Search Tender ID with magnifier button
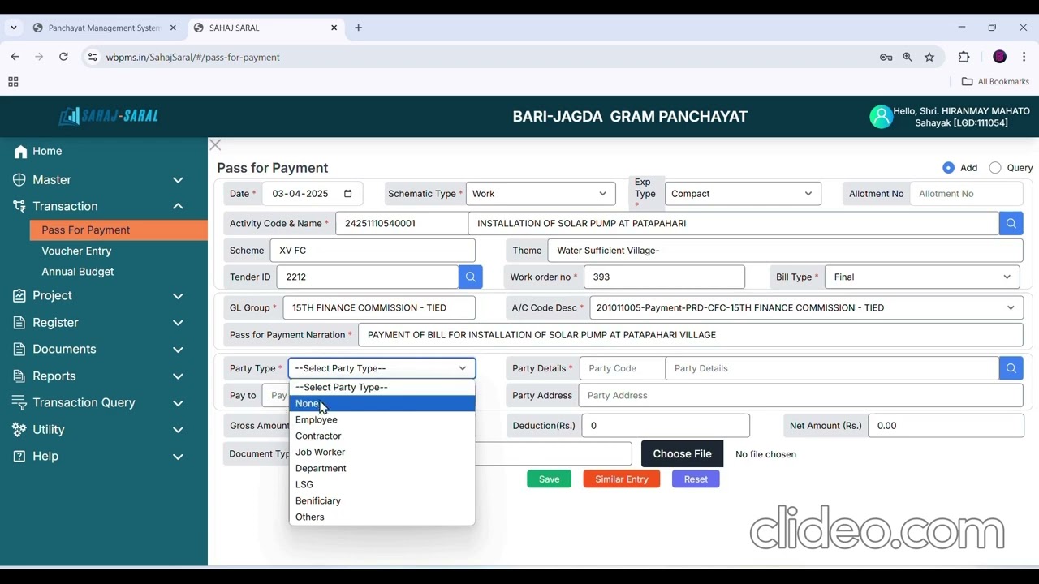This screenshot has height=584, width=1039. [x=471, y=277]
